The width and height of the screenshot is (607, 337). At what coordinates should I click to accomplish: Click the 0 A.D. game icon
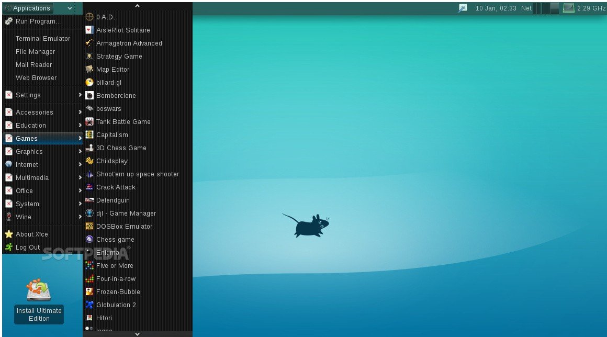pos(89,17)
